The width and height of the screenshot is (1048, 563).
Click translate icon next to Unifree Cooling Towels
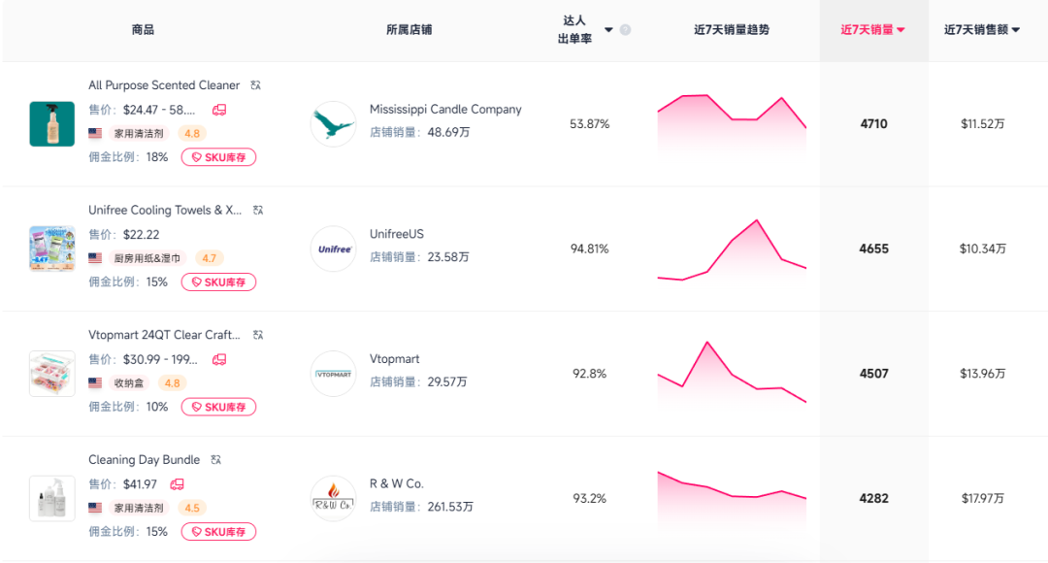(x=258, y=210)
